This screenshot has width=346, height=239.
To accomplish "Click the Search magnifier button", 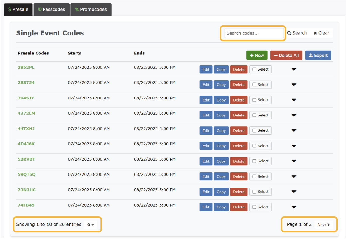I will coord(297,33).
